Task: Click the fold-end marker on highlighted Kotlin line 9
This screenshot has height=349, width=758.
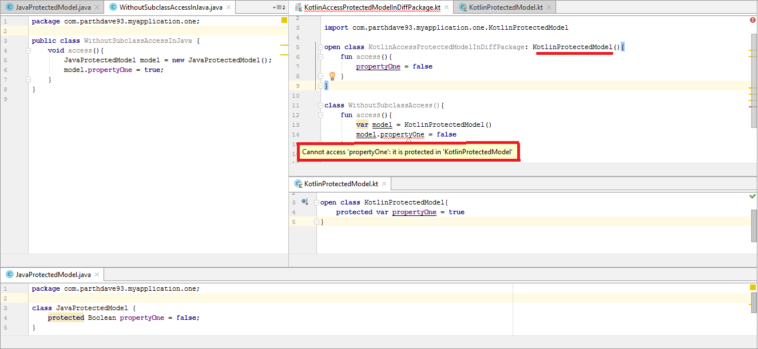Action: click(320, 86)
